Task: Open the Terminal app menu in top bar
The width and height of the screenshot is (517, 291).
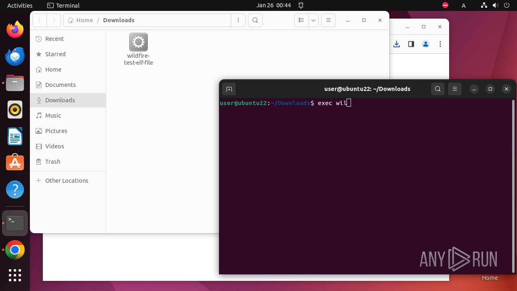Action: (63, 5)
